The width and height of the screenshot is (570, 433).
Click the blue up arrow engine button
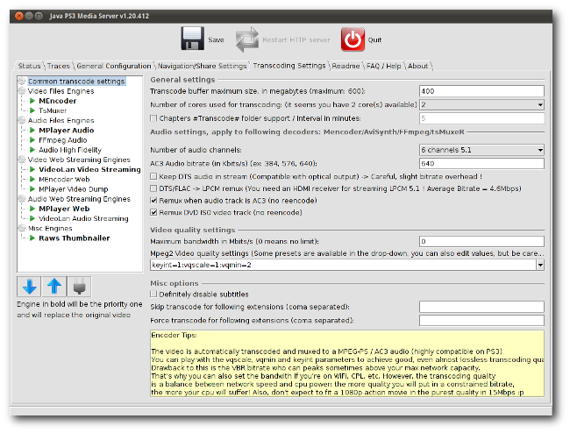[54, 287]
